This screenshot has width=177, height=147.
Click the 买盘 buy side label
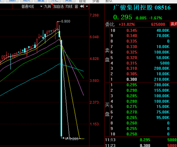pos(107,109)
